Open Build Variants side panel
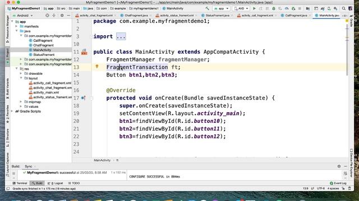 (7, 88)
